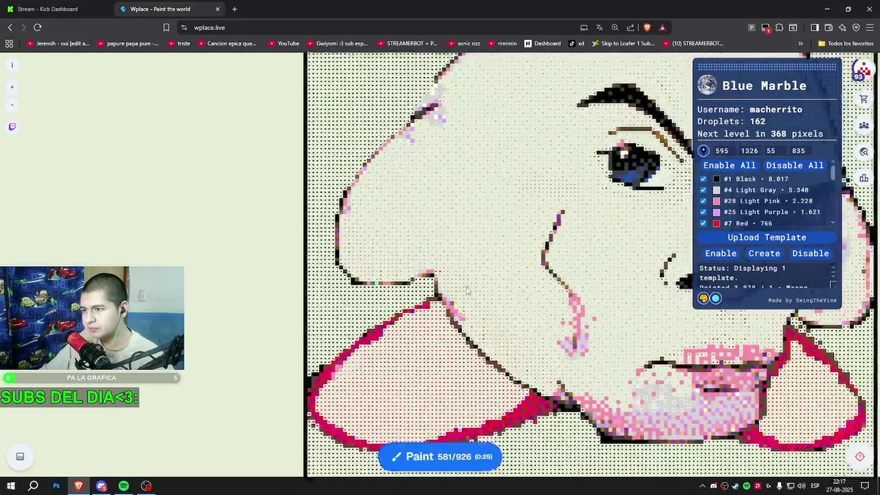Uncheck the #4 Light Gray color checkbox
880x495 pixels.
click(703, 190)
